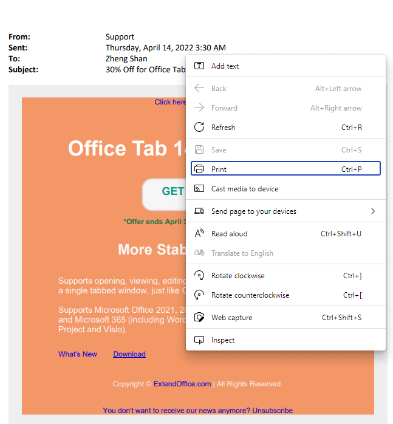Viewport: 393px width, 424px height.
Task: Open the What's New link
Action: 78,354
